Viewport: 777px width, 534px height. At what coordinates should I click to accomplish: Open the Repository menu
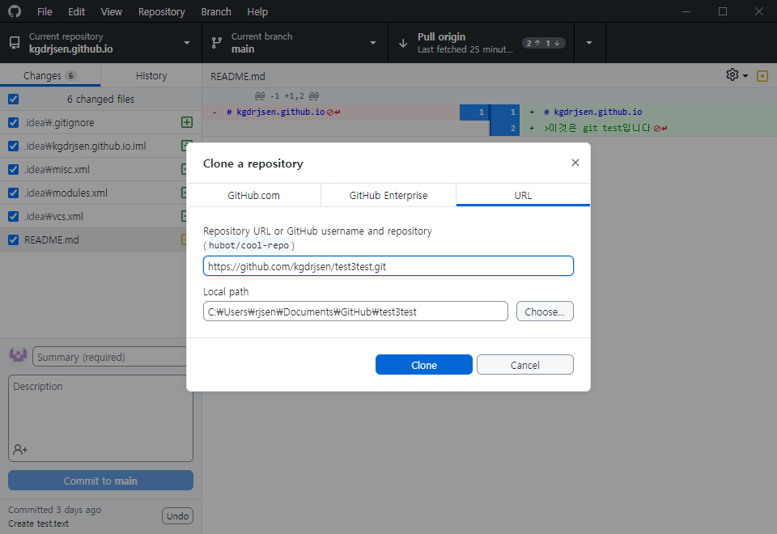(x=162, y=11)
